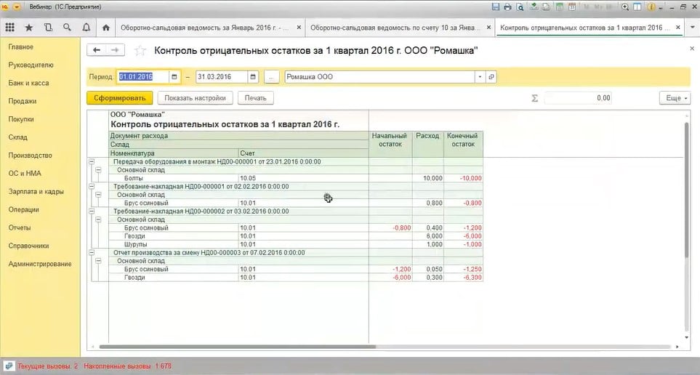Viewport: 700px width, 375px height.
Task: Click the save diskette icon in title bar
Action: click(x=496, y=7)
